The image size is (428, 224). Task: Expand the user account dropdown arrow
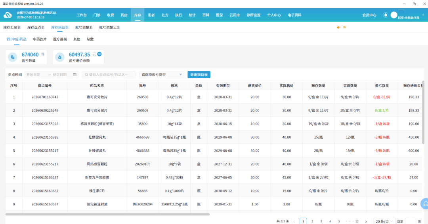pos(423,15)
